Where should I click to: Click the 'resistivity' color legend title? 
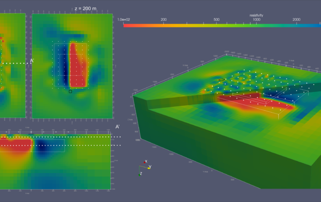click(x=256, y=15)
